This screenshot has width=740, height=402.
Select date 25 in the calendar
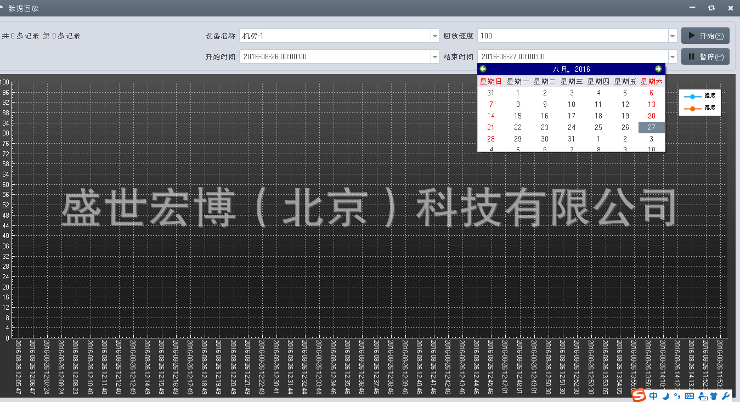598,127
